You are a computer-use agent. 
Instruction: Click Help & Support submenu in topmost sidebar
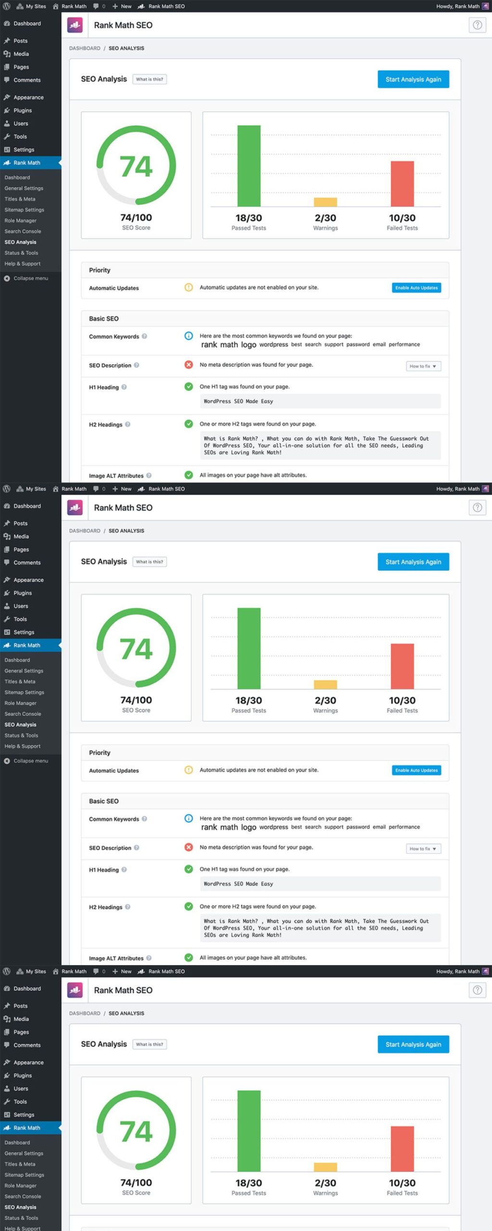(x=23, y=264)
